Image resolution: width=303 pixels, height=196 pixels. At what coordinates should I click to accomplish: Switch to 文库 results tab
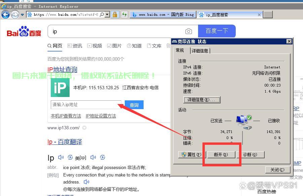[154, 46]
